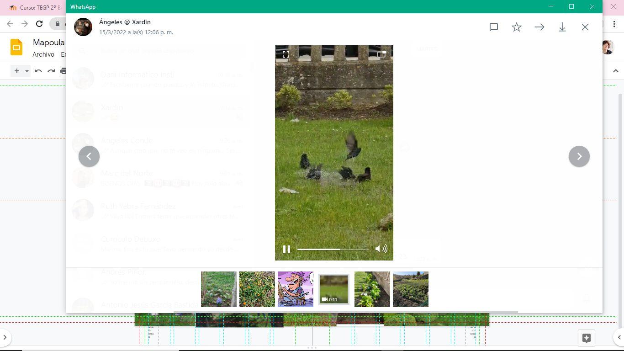The image size is (624, 351).
Task: Add a new slide with plus button
Action: click(17, 71)
